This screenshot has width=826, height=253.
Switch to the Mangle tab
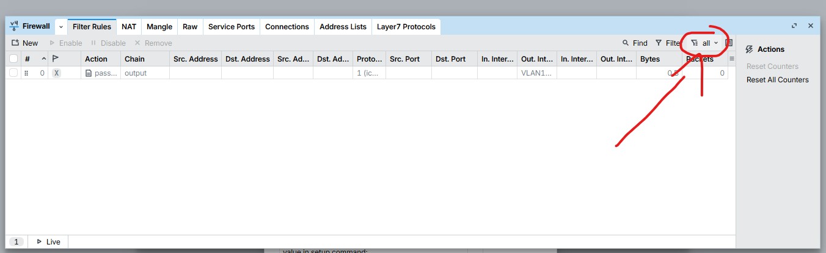pyautogui.click(x=159, y=27)
